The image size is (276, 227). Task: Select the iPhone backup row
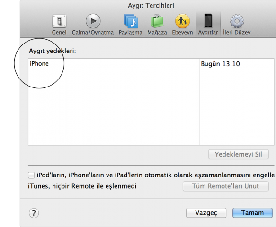pyautogui.click(x=151, y=64)
